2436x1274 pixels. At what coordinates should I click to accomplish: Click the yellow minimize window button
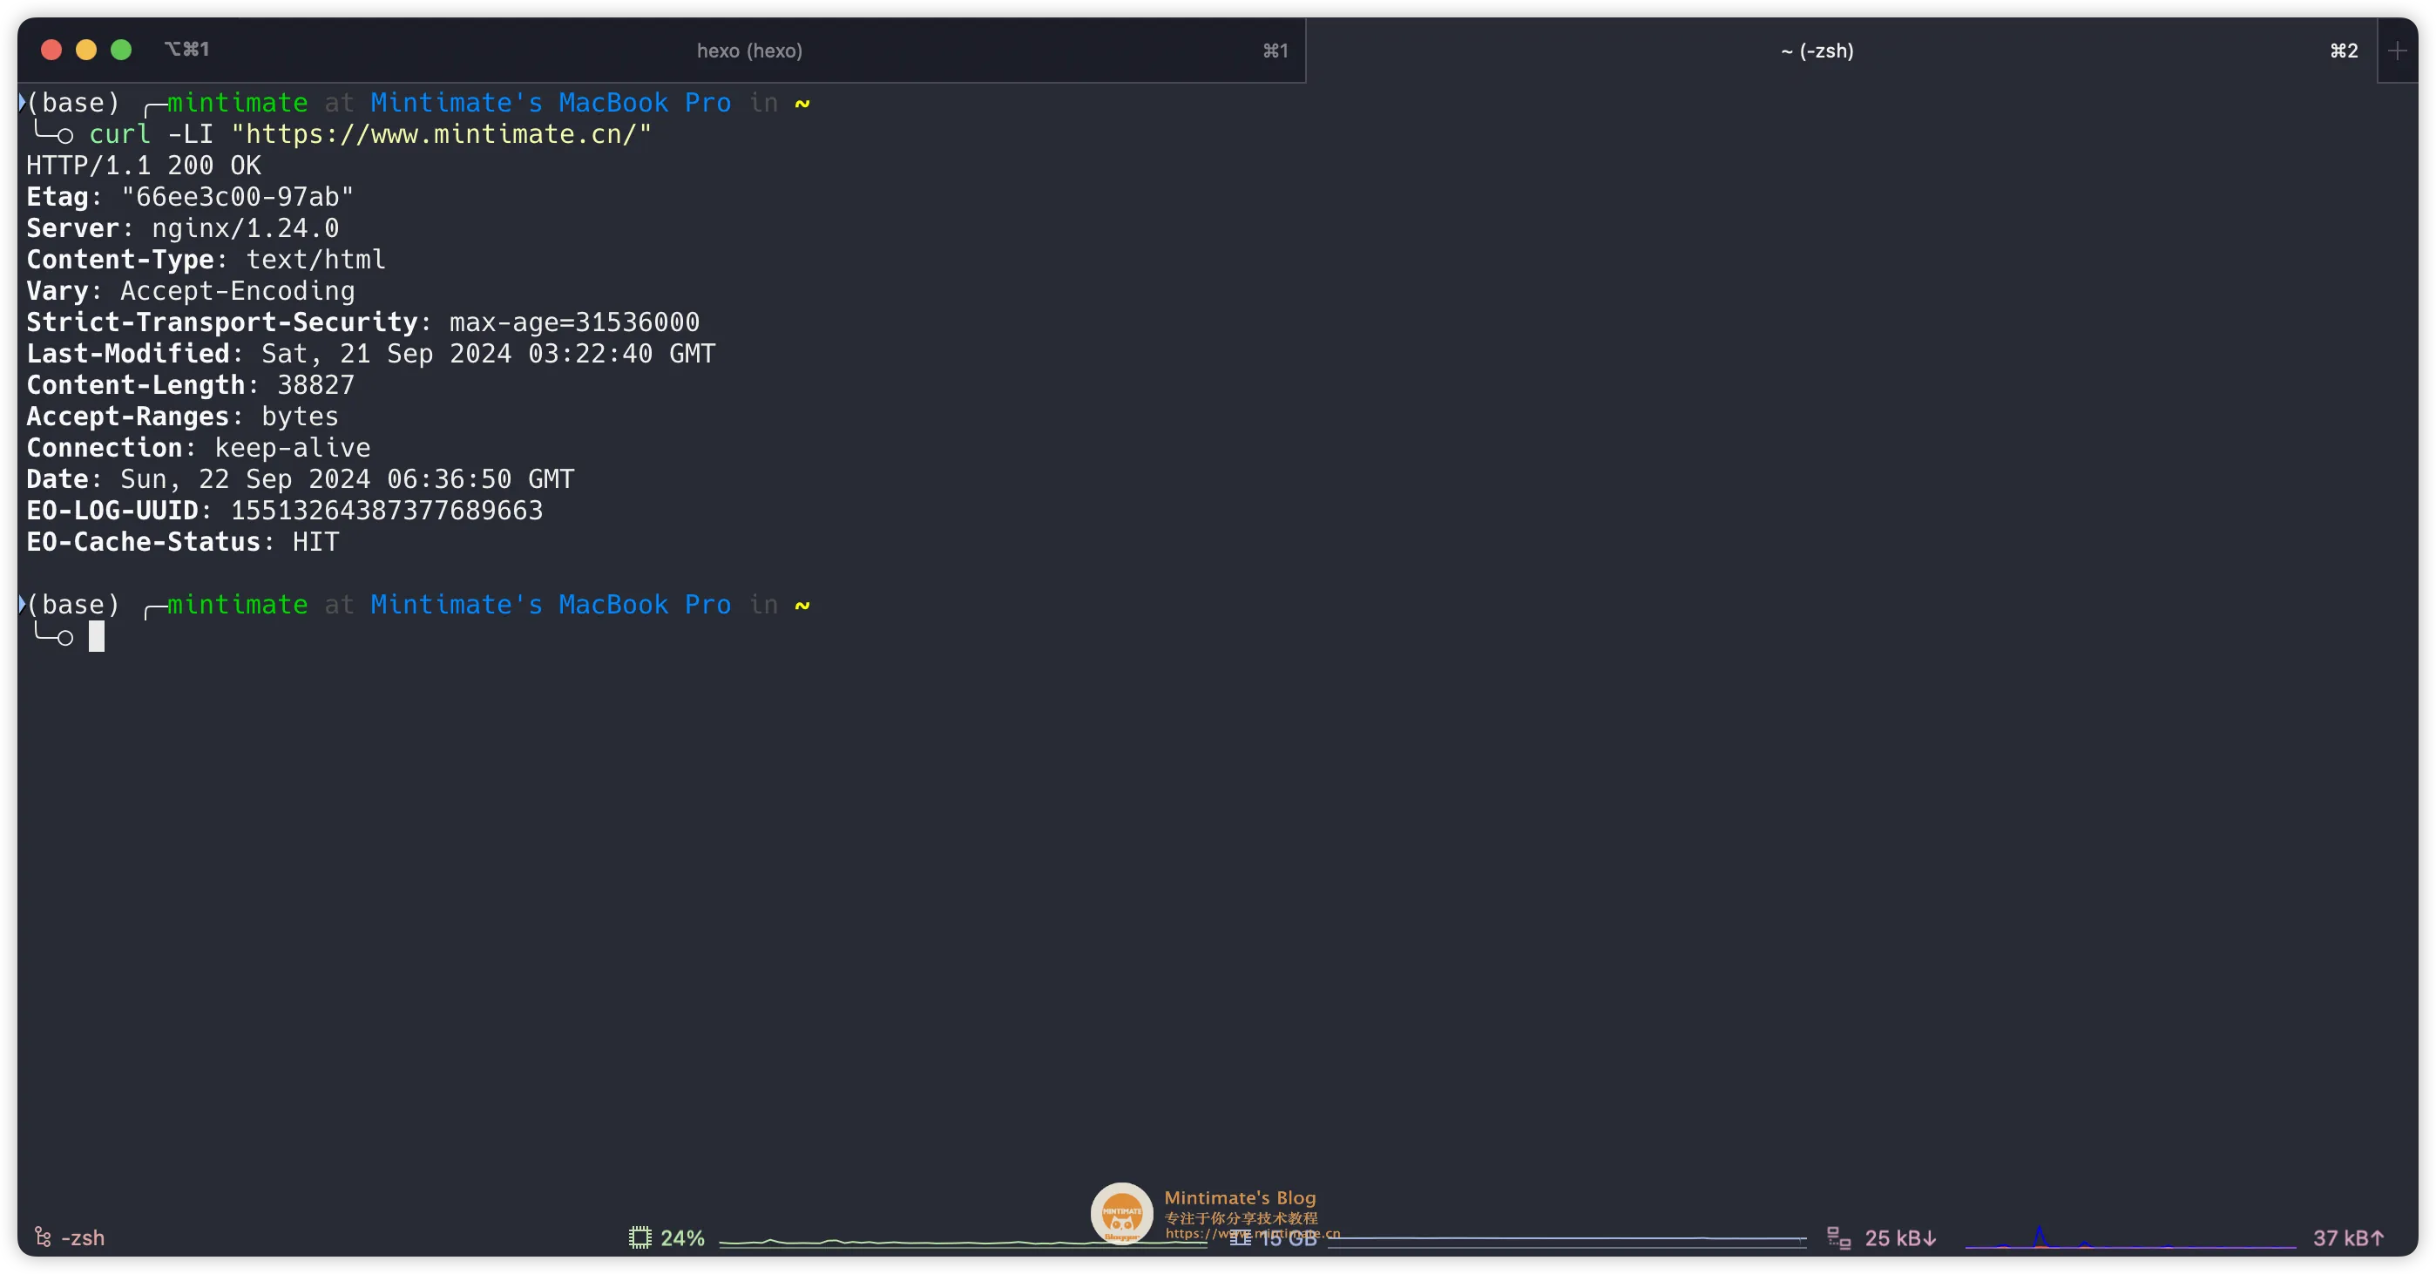pos(86,49)
